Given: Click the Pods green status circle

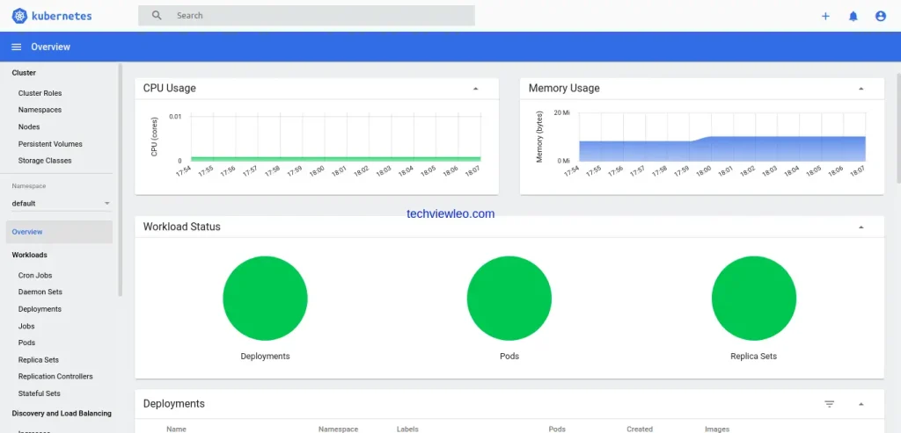Looking at the screenshot, I should (509, 299).
